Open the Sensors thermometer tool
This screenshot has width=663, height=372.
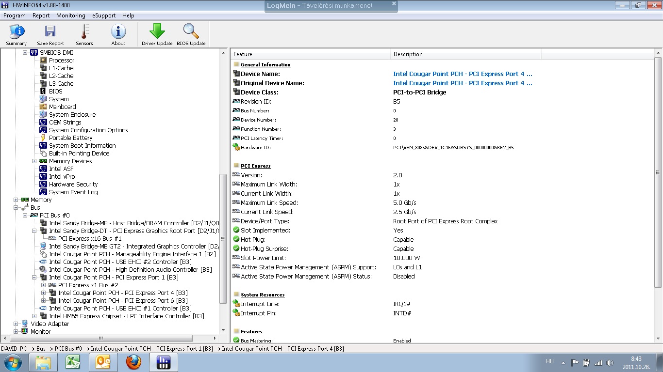[84, 35]
